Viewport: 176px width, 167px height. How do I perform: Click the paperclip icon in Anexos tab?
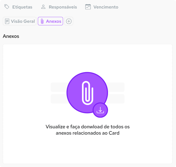[42, 21]
